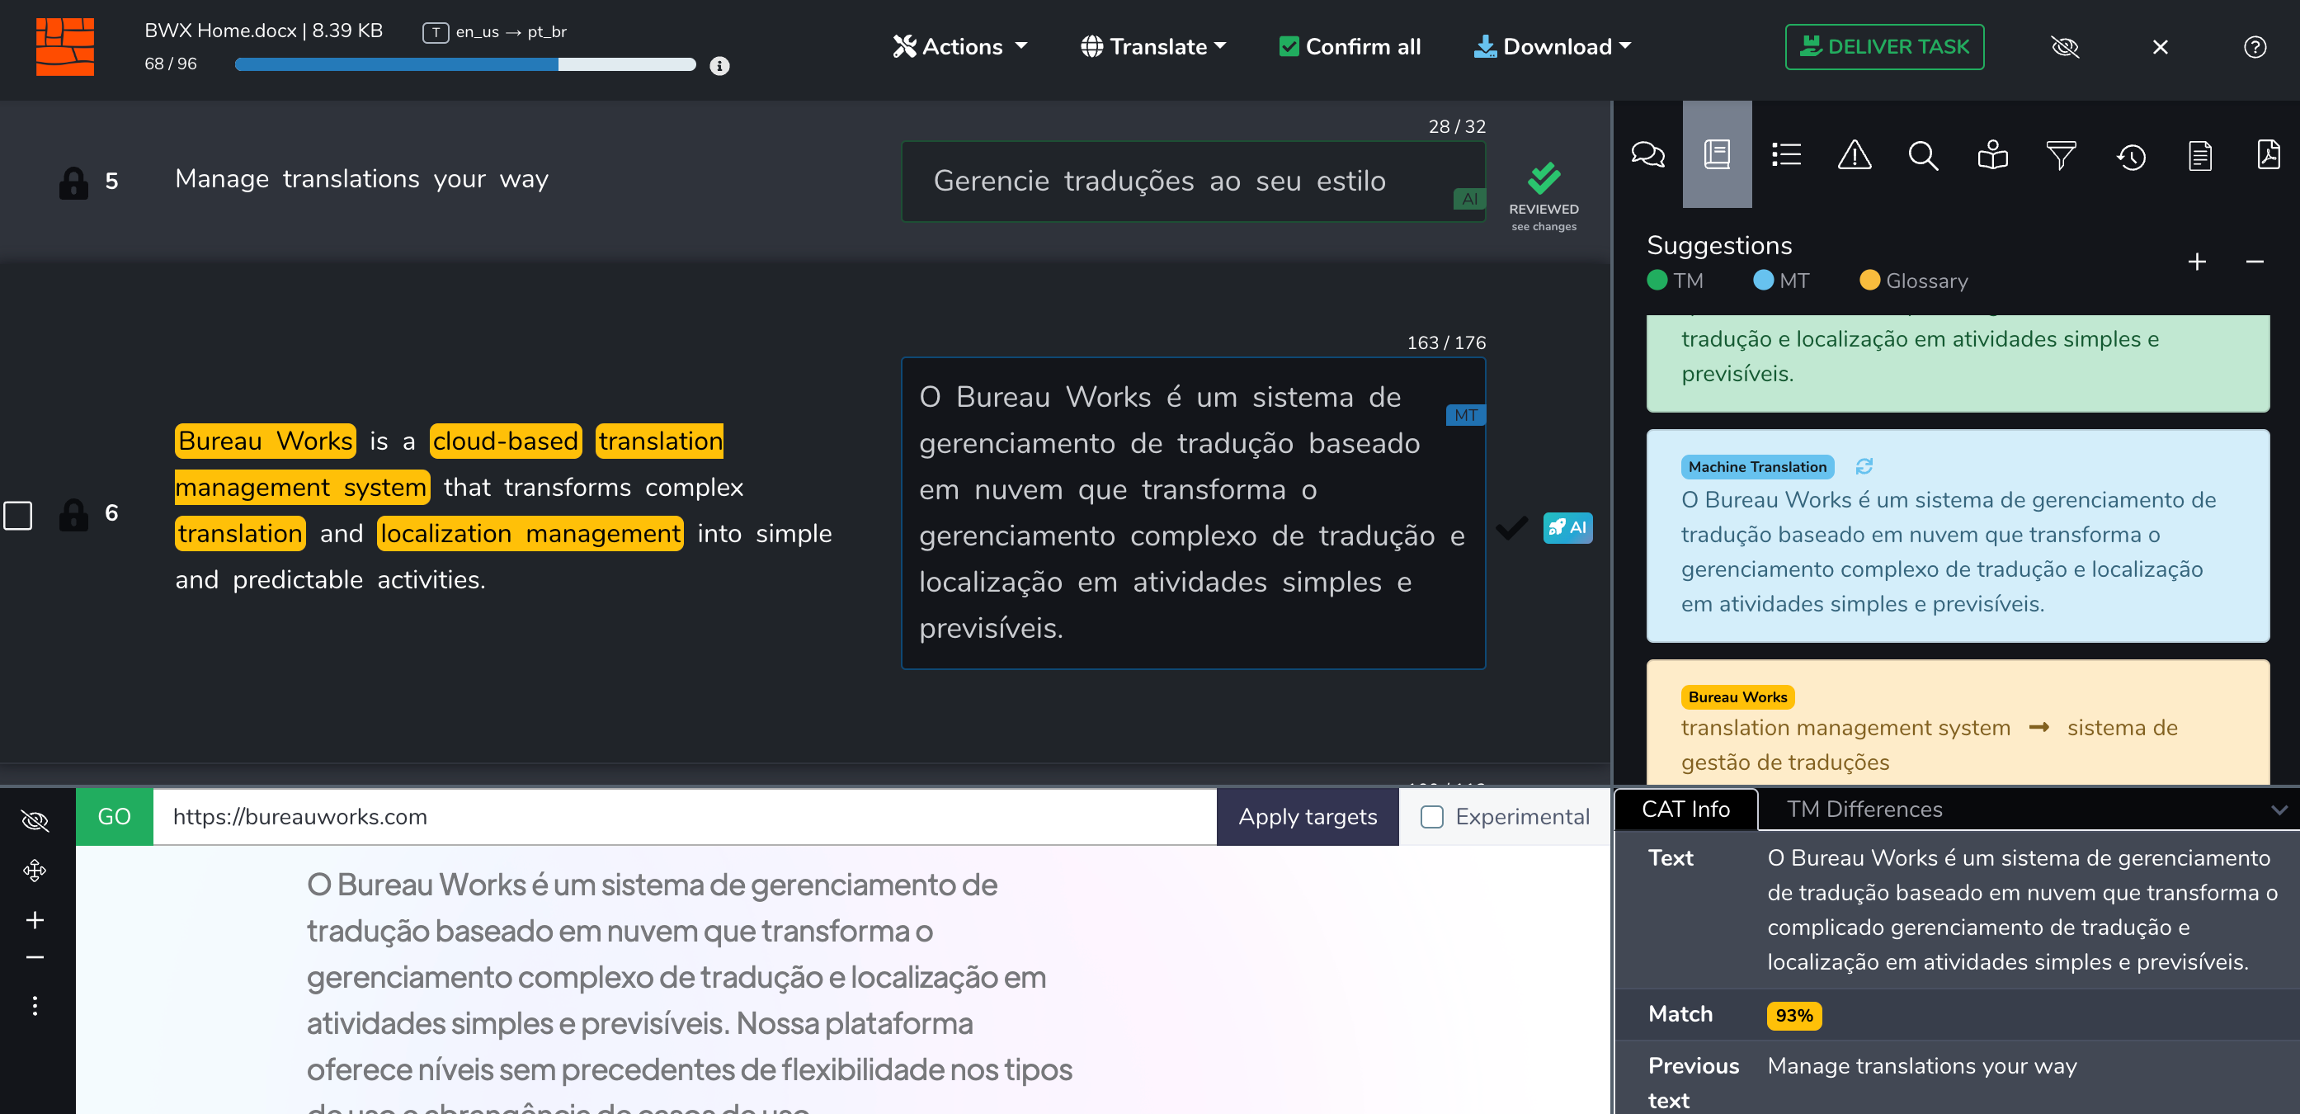Open the warnings triangle panel

(1855, 154)
